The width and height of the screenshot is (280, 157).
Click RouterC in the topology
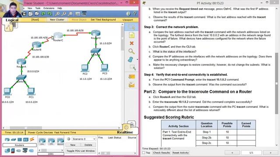tap(58, 35)
